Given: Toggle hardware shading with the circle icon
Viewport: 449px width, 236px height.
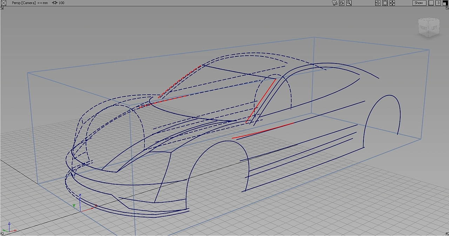Looking at the screenshot, I should 385,3.
